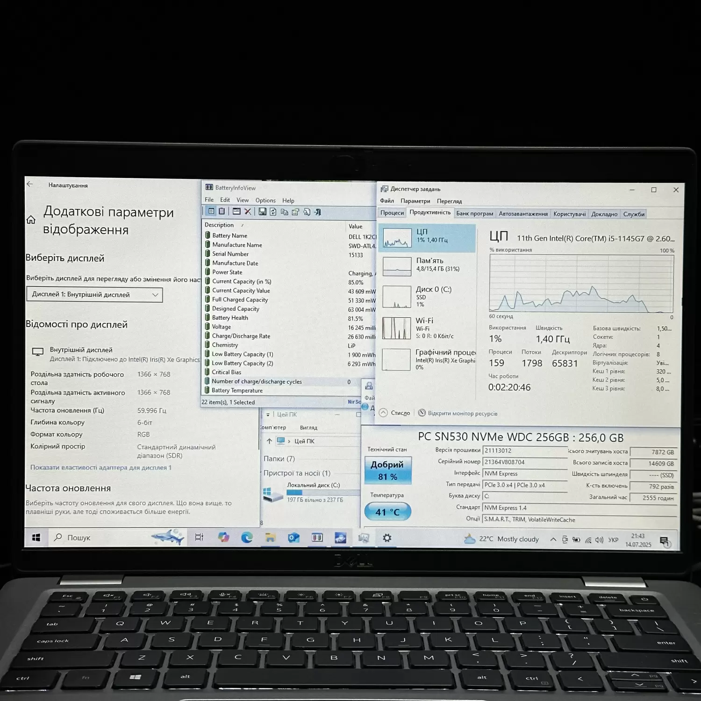Click the red X icon in BatteryInfoView toolbar
Viewport: 701px width, 701px height.
pyautogui.click(x=248, y=212)
